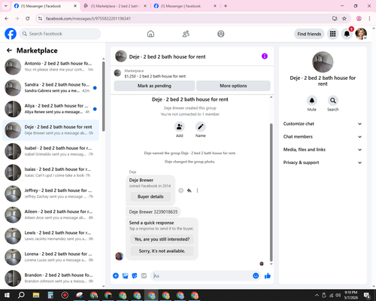Open Windows Start menu
This screenshot has width=376, height=301.
(x=7, y=295)
